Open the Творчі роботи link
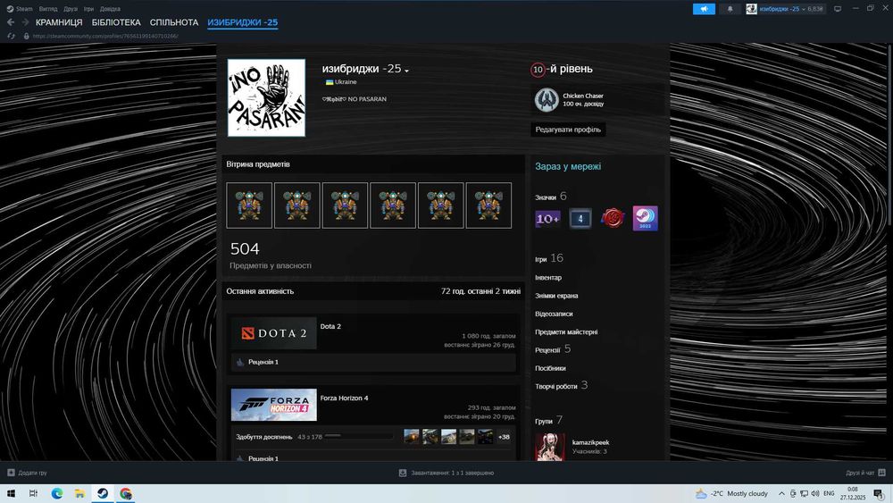Image resolution: width=893 pixels, height=503 pixels. pos(561,386)
